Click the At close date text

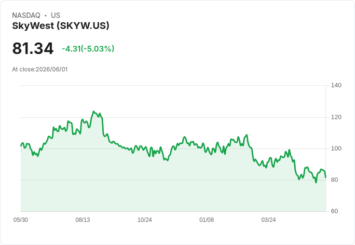tap(40, 69)
